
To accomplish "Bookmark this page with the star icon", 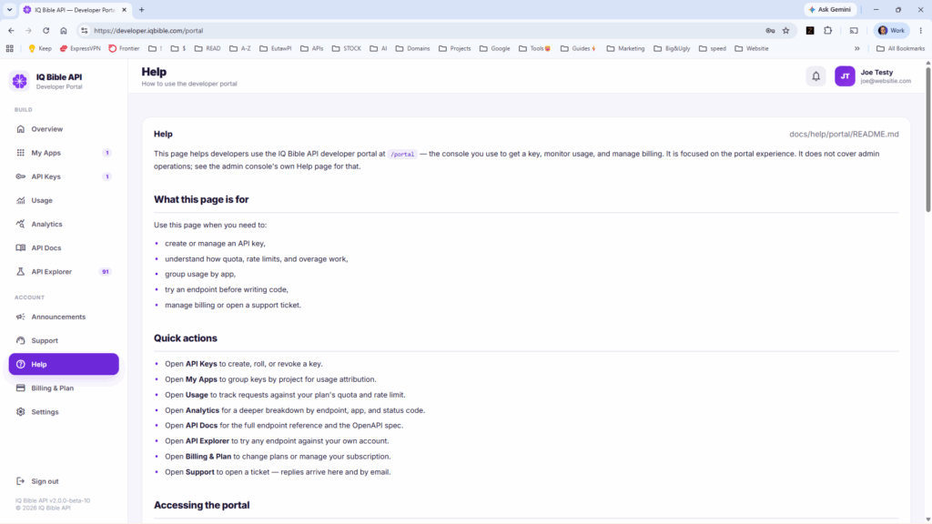I will tap(785, 30).
